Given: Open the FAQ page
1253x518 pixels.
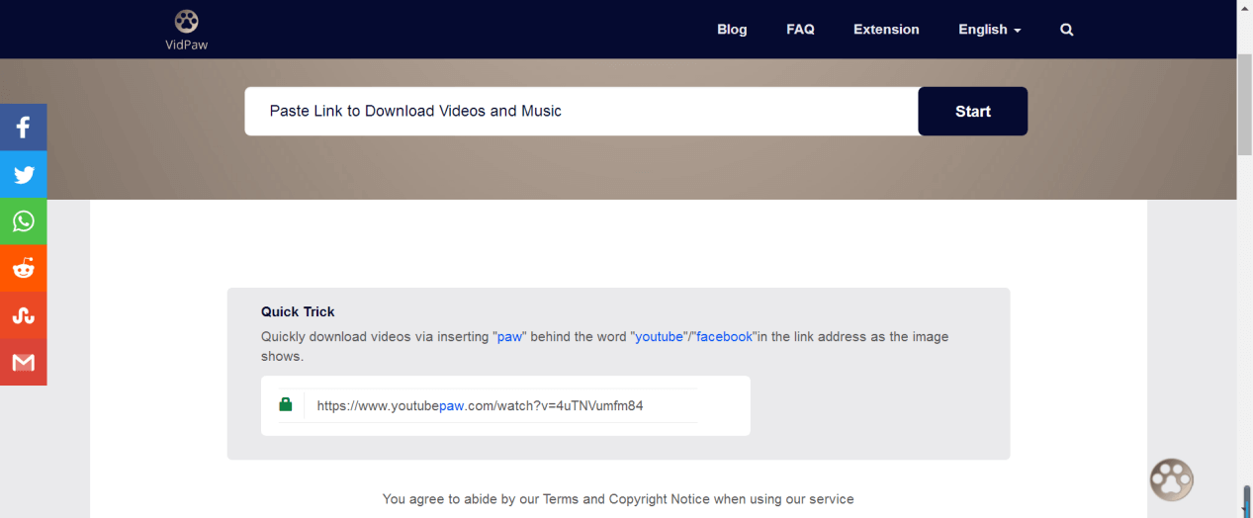Looking at the screenshot, I should (x=800, y=30).
